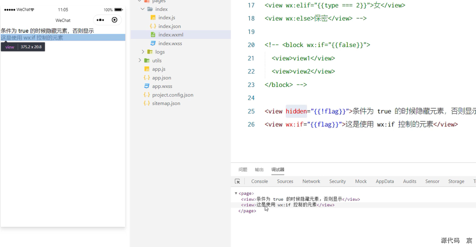The width and height of the screenshot is (476, 247).
Task: Click the wx:if attribute on line 26
Action: [x=294, y=124]
